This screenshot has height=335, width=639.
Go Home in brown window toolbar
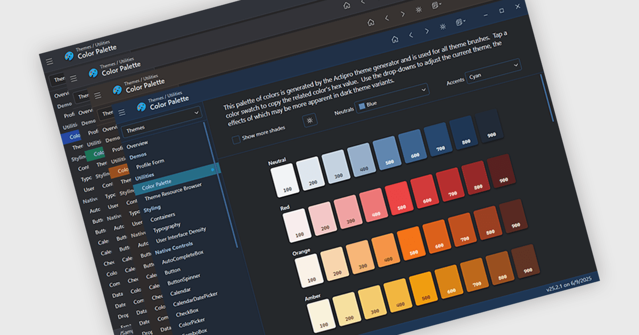(371, 22)
